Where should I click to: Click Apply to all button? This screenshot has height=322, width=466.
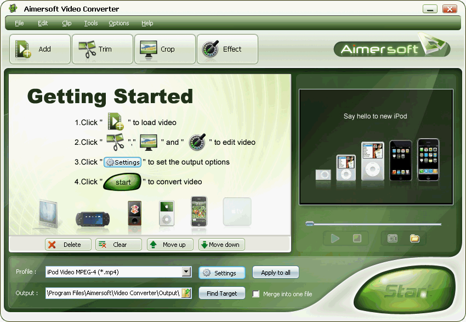point(276,272)
